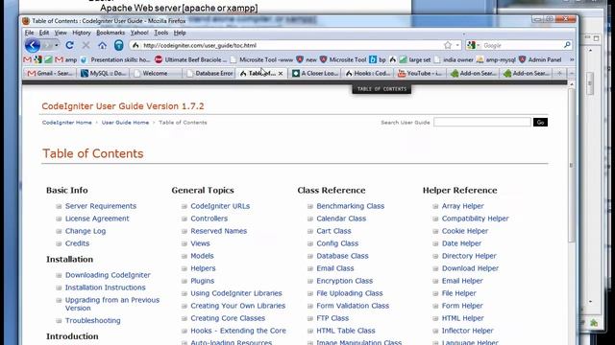Viewport: 615px width, 345px height.
Task: Open the Form Validation Class link
Action: coord(353,306)
